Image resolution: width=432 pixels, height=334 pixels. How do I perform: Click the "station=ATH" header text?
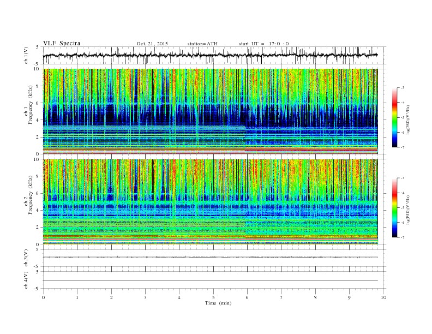coord(202,44)
